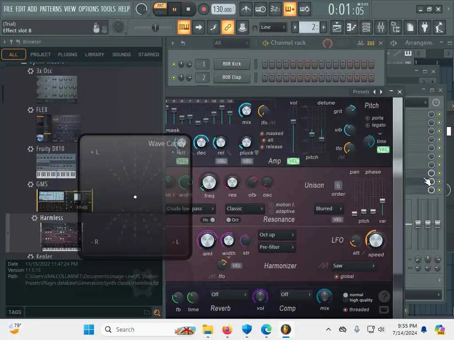
Task: Toggle the 808 Clap mute LED
Action: pos(174,77)
